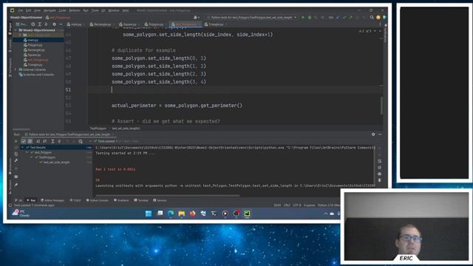Hide the Project panel with minus icon
This screenshot has width=473, height=266.
(61, 24)
